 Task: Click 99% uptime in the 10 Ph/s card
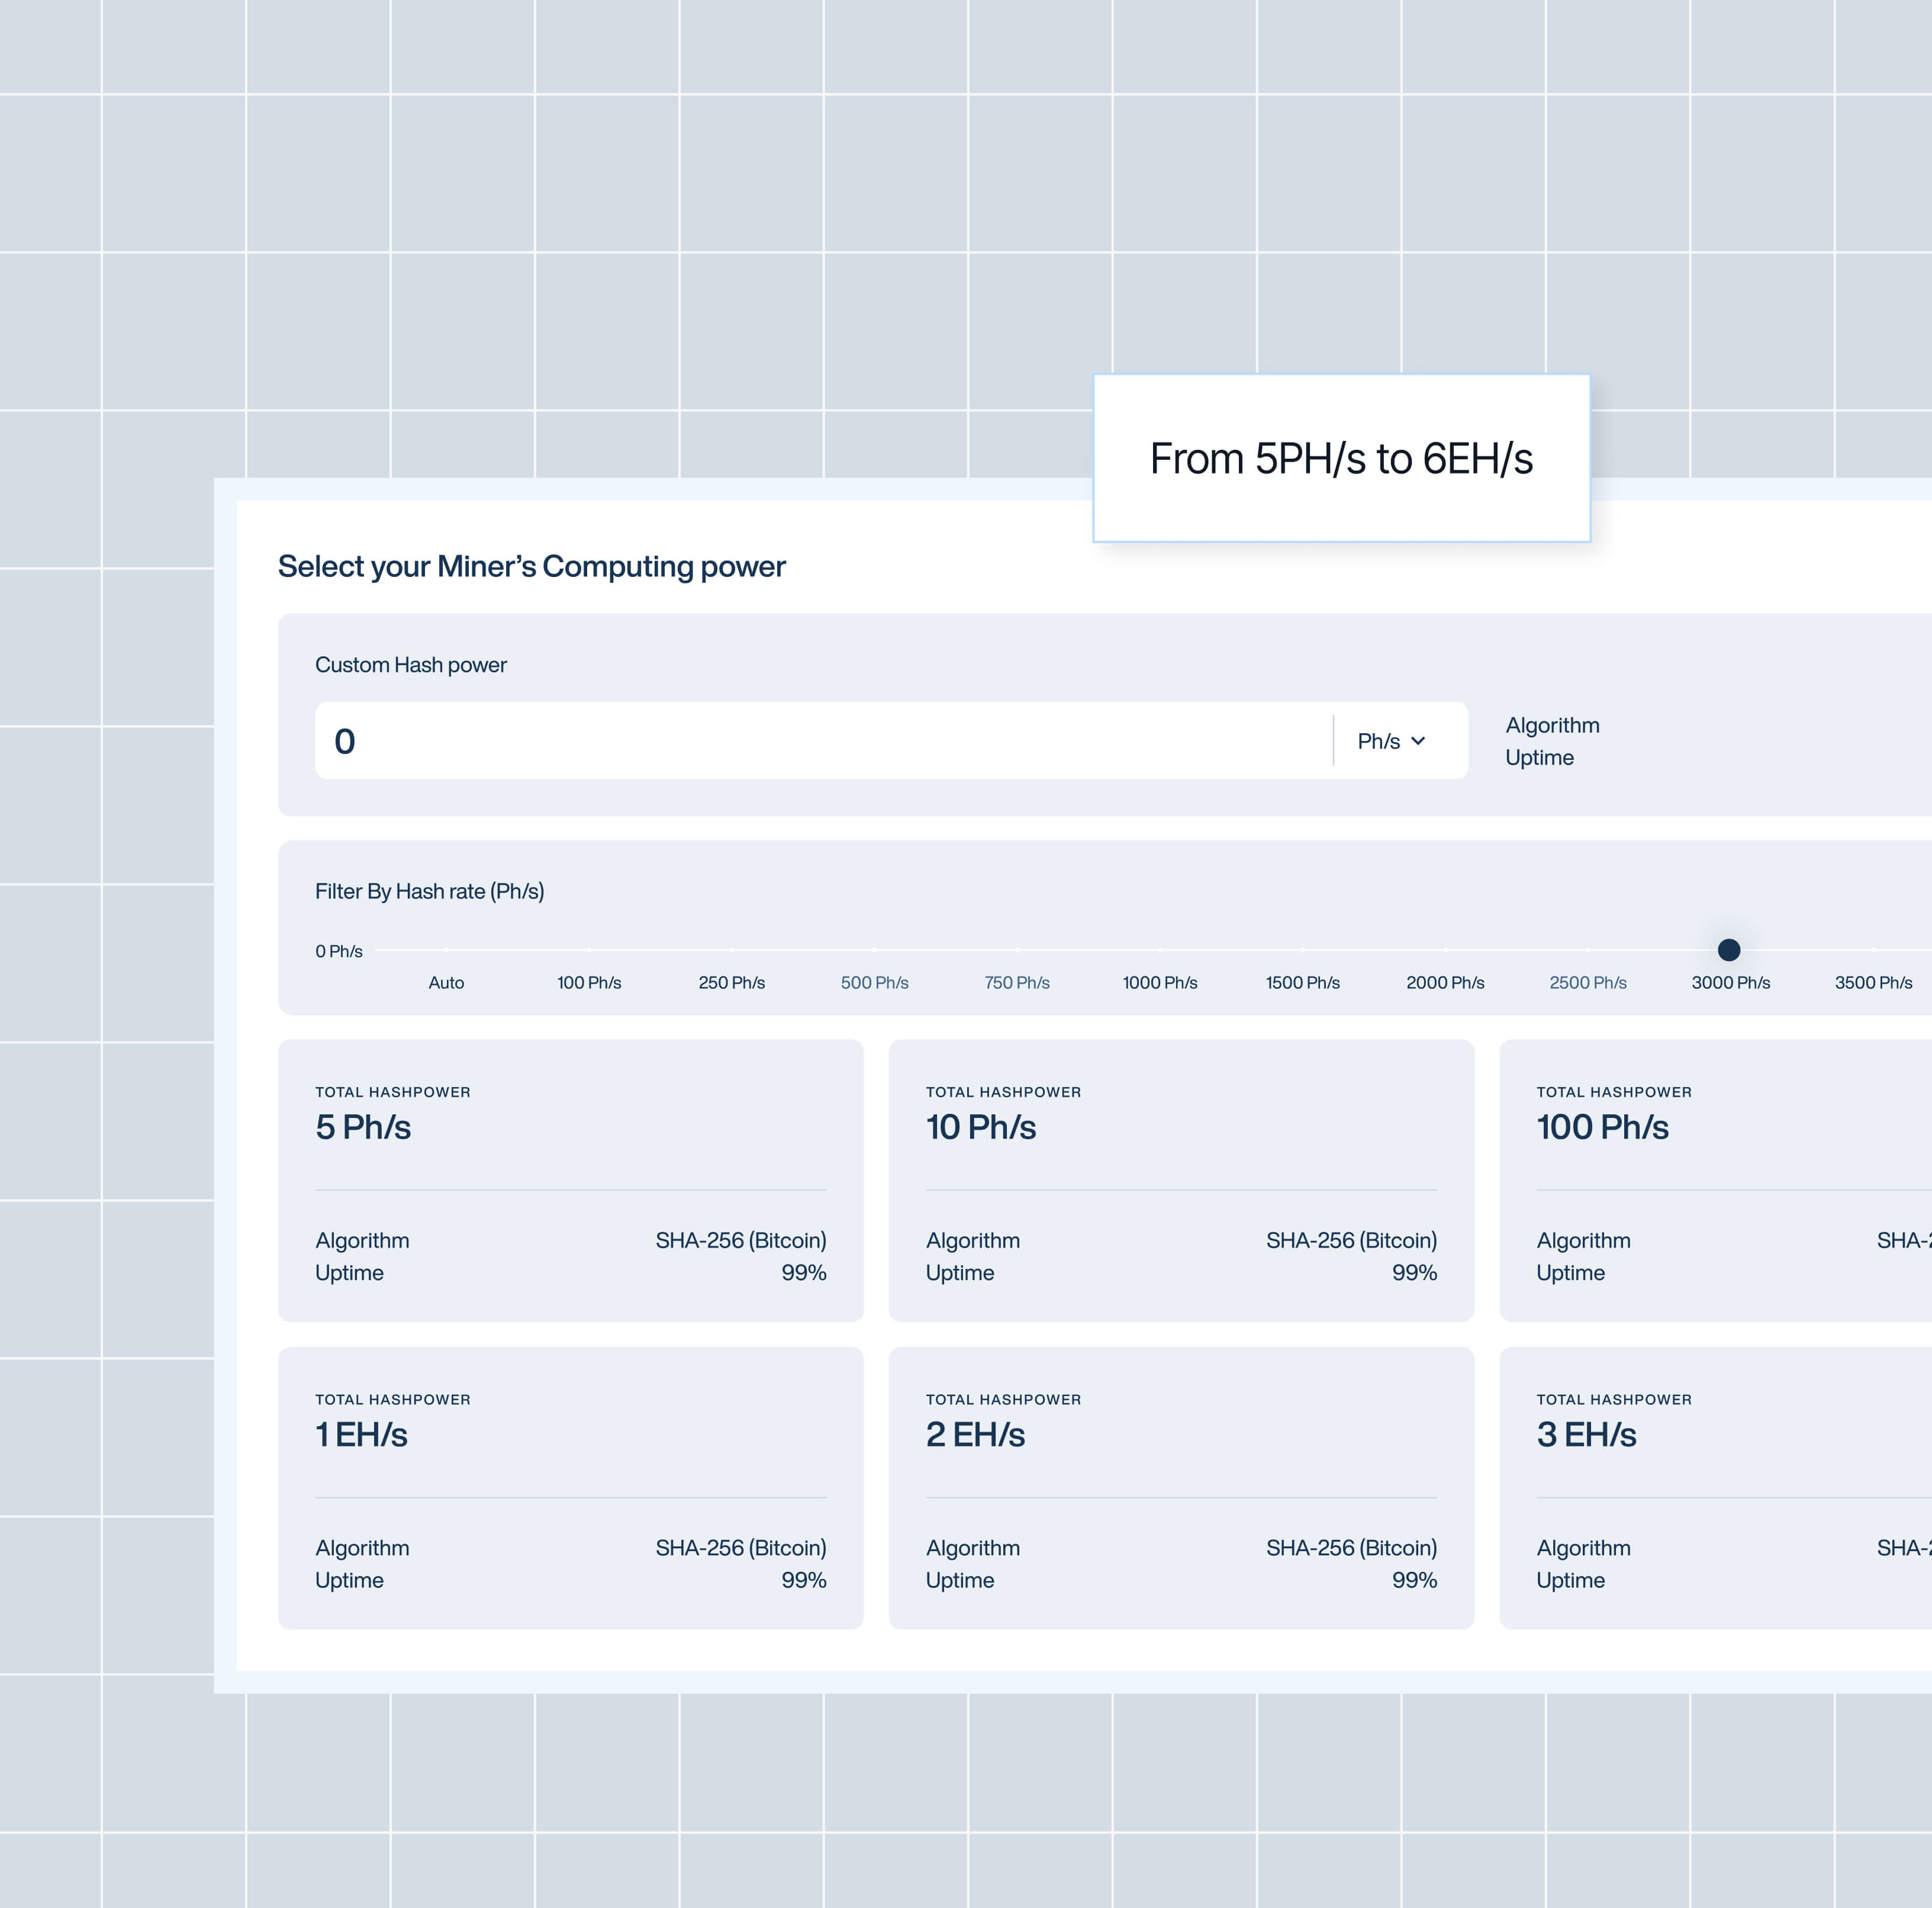coord(1414,1272)
